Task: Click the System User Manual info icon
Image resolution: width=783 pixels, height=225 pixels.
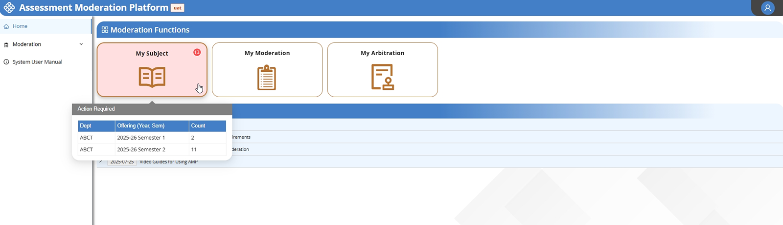Action: pos(6,62)
